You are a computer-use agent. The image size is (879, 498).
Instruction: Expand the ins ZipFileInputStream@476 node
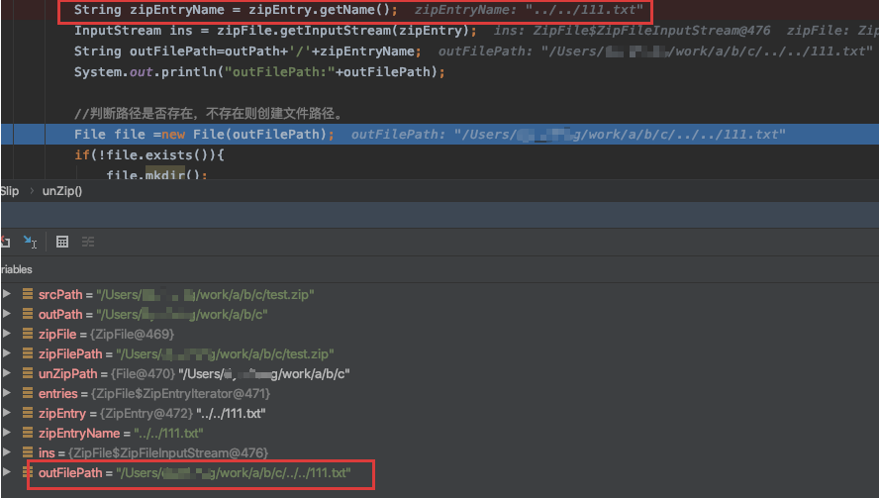coord(7,452)
